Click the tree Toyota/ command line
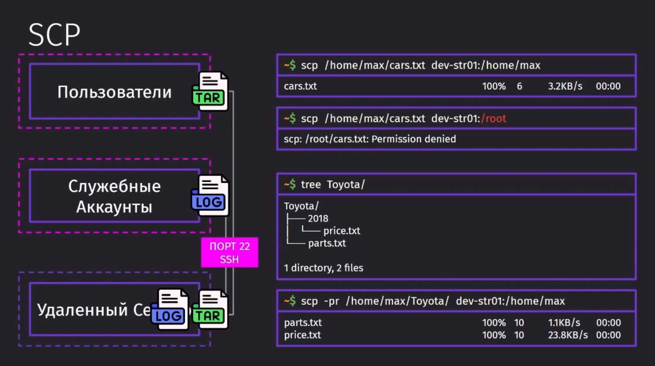 click(x=456, y=184)
